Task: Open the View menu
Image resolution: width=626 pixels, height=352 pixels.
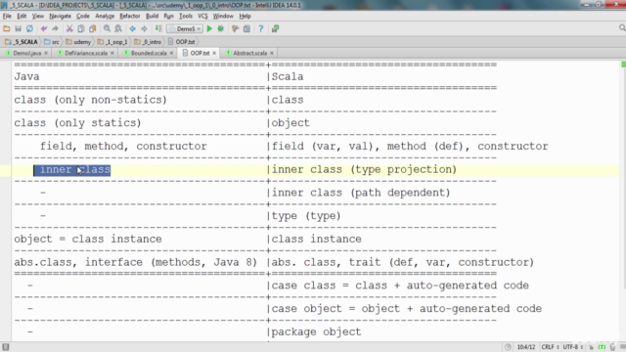Action: click(x=38, y=16)
